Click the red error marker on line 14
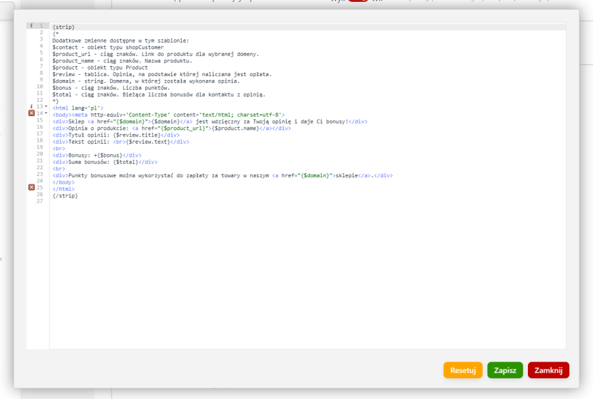The width and height of the screenshot is (593, 399). point(31,113)
